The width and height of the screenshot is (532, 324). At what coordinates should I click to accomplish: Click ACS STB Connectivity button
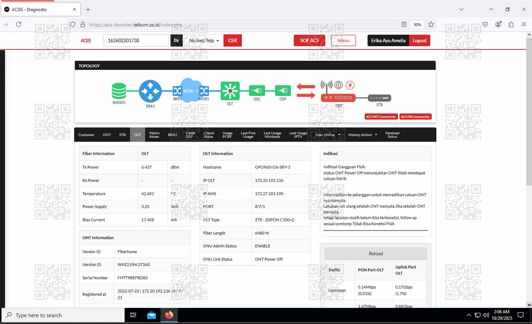point(415,117)
